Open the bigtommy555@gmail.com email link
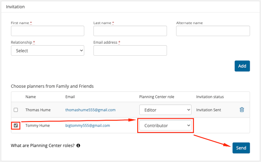261x162 pixels. tap(88, 126)
